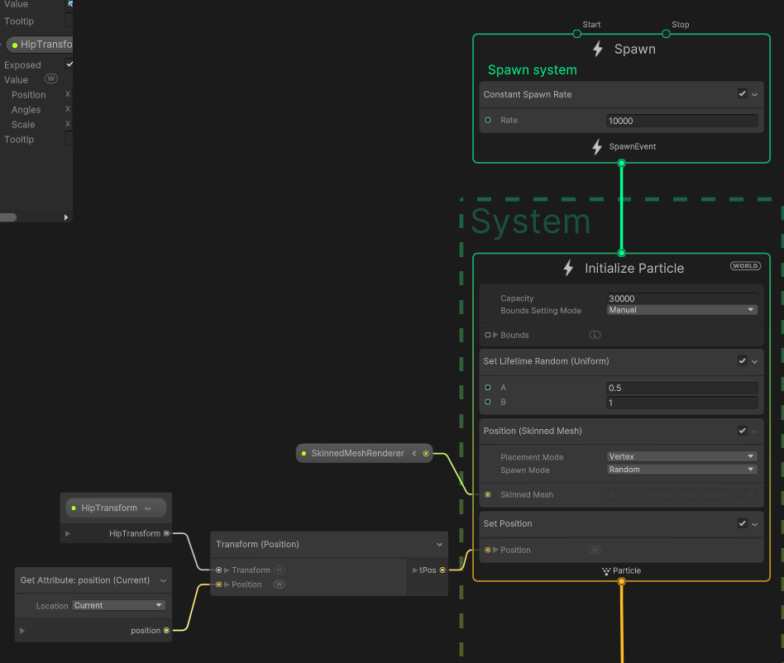The image size is (784, 663).
Task: Open the Placement Mode dropdown set to Vertex
Action: point(681,456)
